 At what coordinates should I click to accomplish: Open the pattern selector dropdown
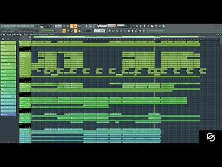coord(99,31)
